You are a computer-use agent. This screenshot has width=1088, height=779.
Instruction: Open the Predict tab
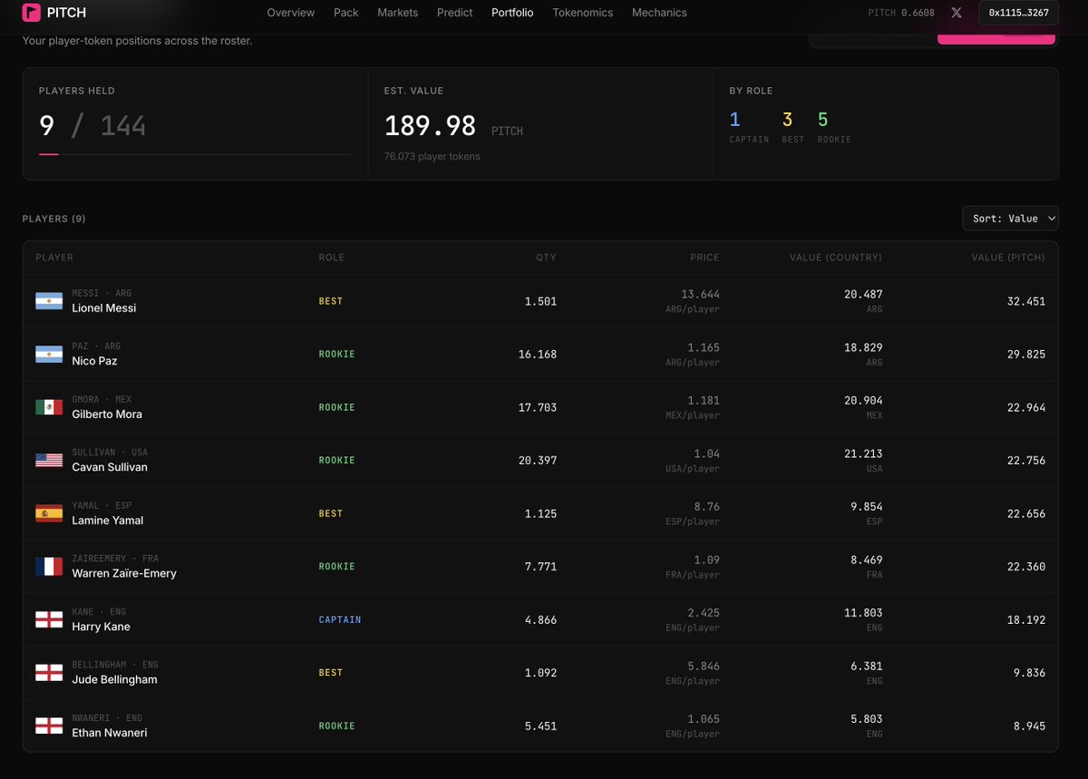click(x=454, y=13)
